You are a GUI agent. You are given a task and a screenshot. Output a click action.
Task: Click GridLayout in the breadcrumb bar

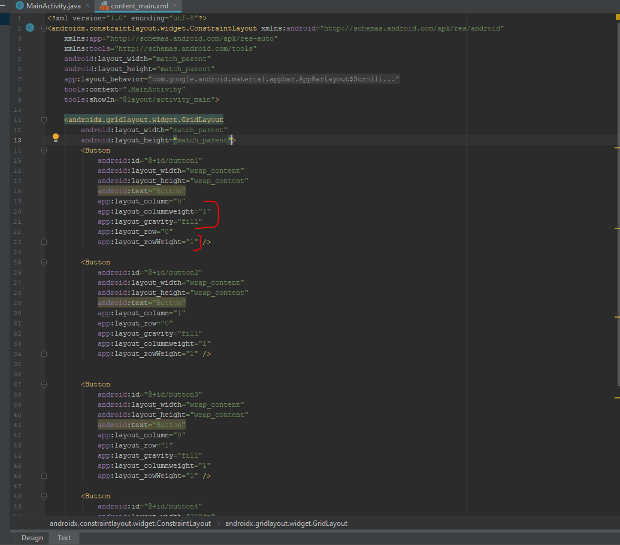tap(286, 523)
